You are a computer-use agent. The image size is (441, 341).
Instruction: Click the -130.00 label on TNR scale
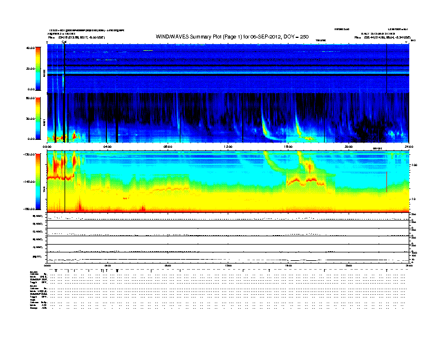[30, 154]
